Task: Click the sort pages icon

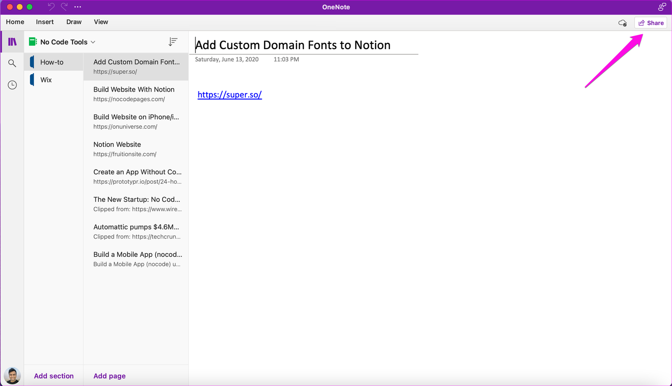Action: pos(173,42)
